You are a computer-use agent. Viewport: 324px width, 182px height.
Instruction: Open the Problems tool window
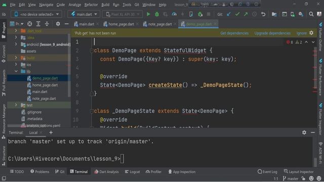click(40, 172)
